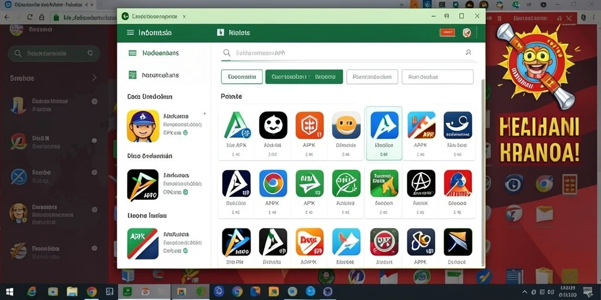Open the green app with yellow character
The height and width of the screenshot is (300, 601).
384,183
